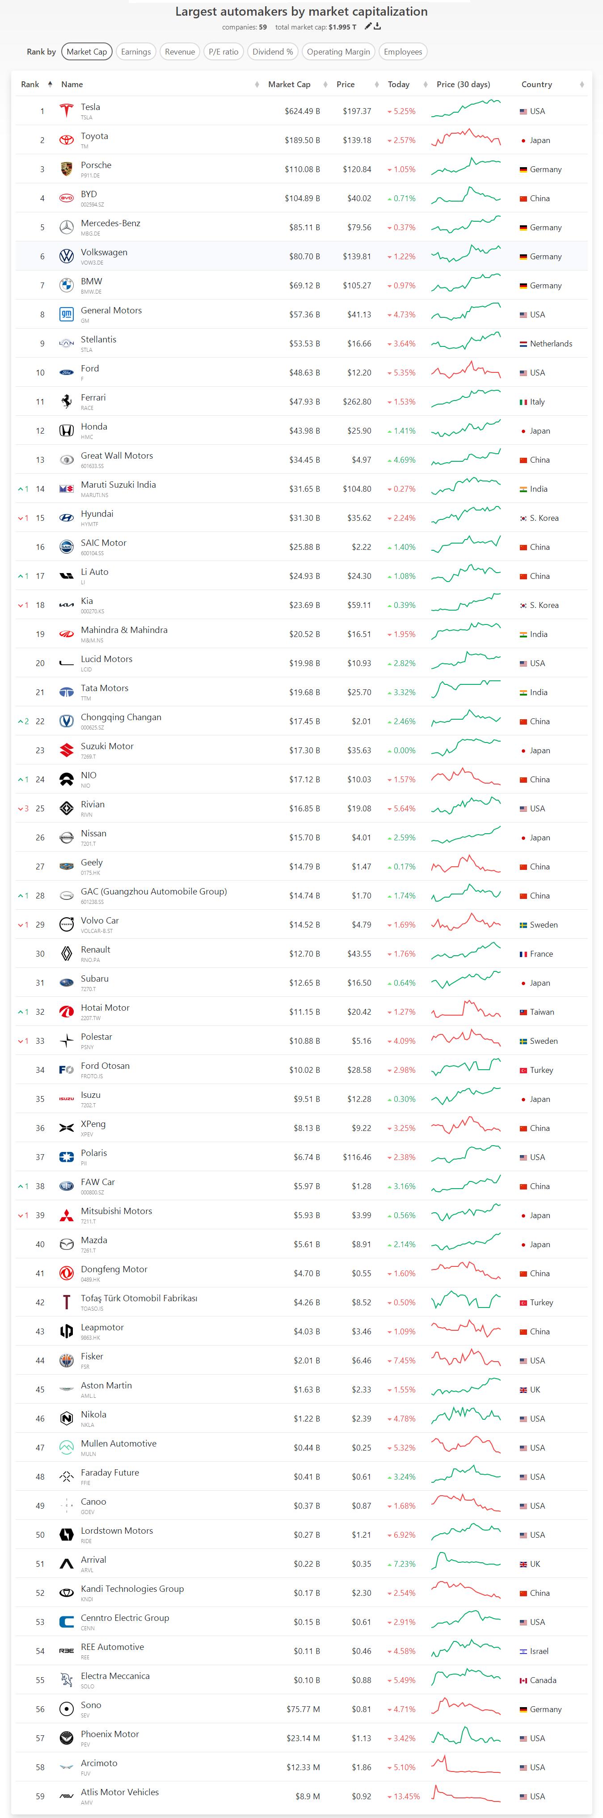Sort table by the Rank column arrow
Viewport: 603px width, 1818px height.
click(x=50, y=84)
